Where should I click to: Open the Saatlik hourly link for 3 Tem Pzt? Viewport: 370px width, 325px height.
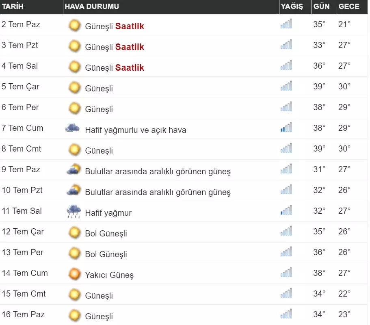click(x=130, y=47)
